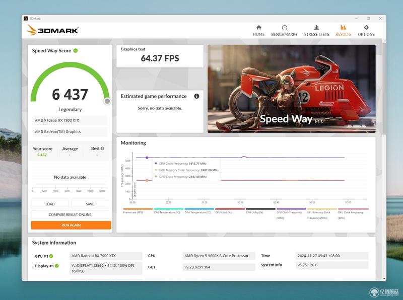Click the gray score gauge indicator knob

point(107,101)
